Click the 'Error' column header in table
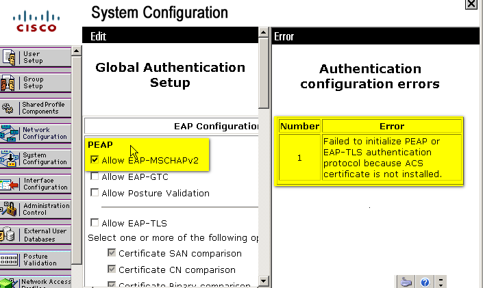The image size is (483, 288). tap(392, 126)
